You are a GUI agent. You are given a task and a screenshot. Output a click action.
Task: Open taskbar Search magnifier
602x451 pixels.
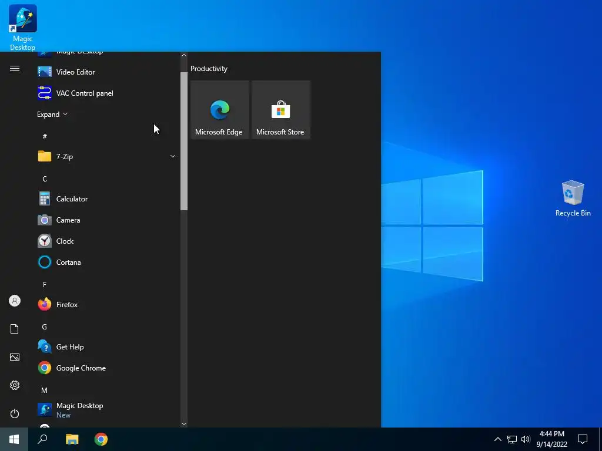tap(42, 439)
